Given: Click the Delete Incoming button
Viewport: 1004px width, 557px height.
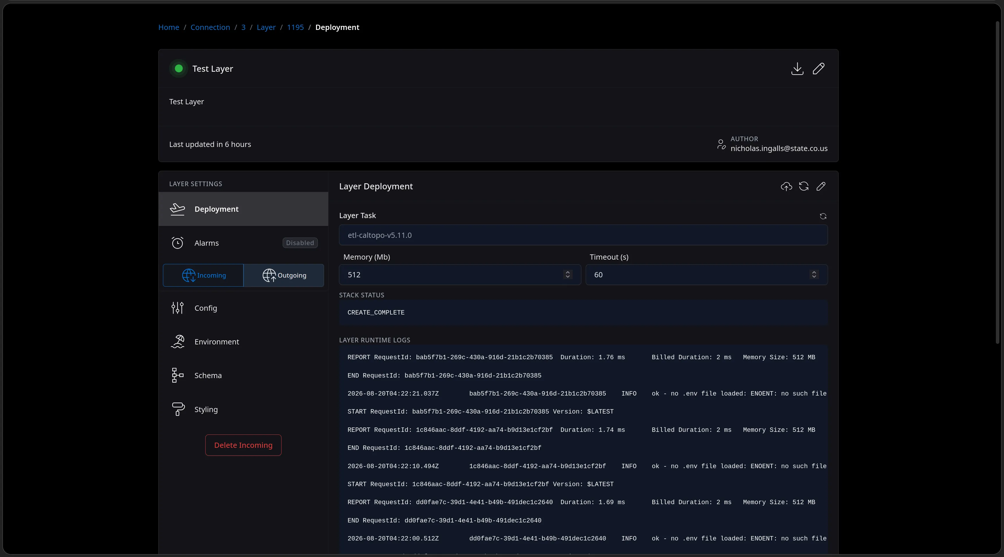Looking at the screenshot, I should click(x=243, y=445).
